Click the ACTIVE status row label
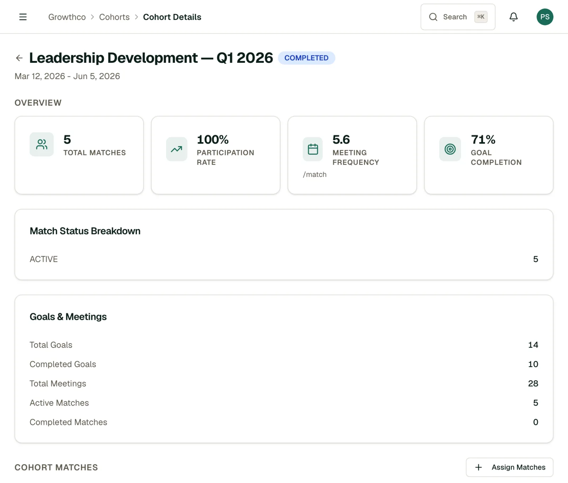The width and height of the screenshot is (568, 483). click(x=44, y=259)
